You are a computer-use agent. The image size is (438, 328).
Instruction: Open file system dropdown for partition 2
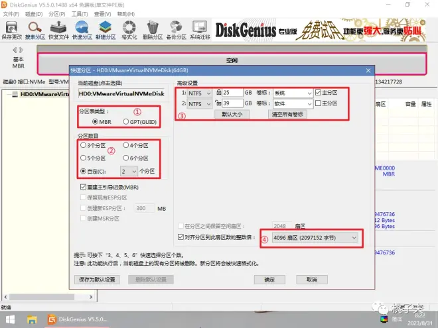pyautogui.click(x=199, y=104)
